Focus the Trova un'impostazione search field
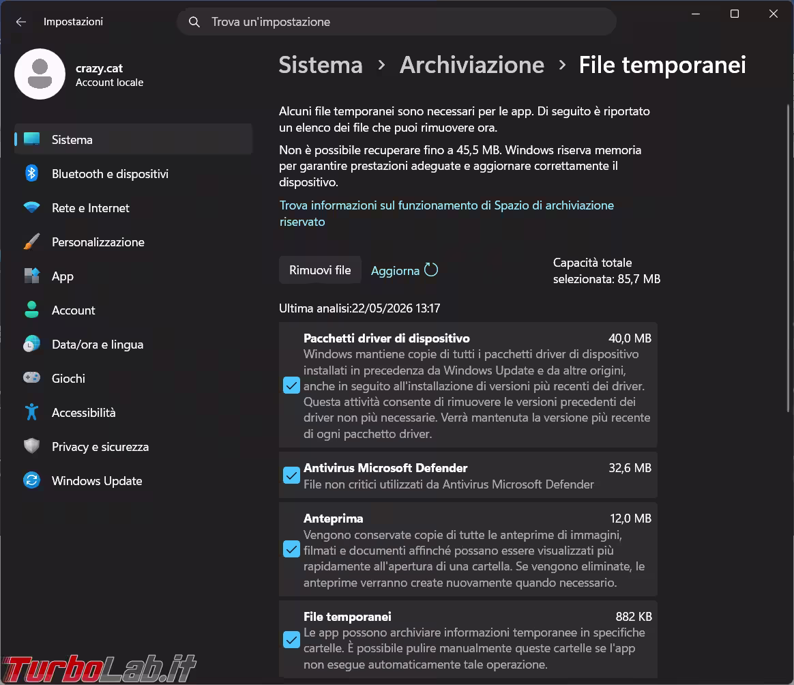 [x=396, y=22]
